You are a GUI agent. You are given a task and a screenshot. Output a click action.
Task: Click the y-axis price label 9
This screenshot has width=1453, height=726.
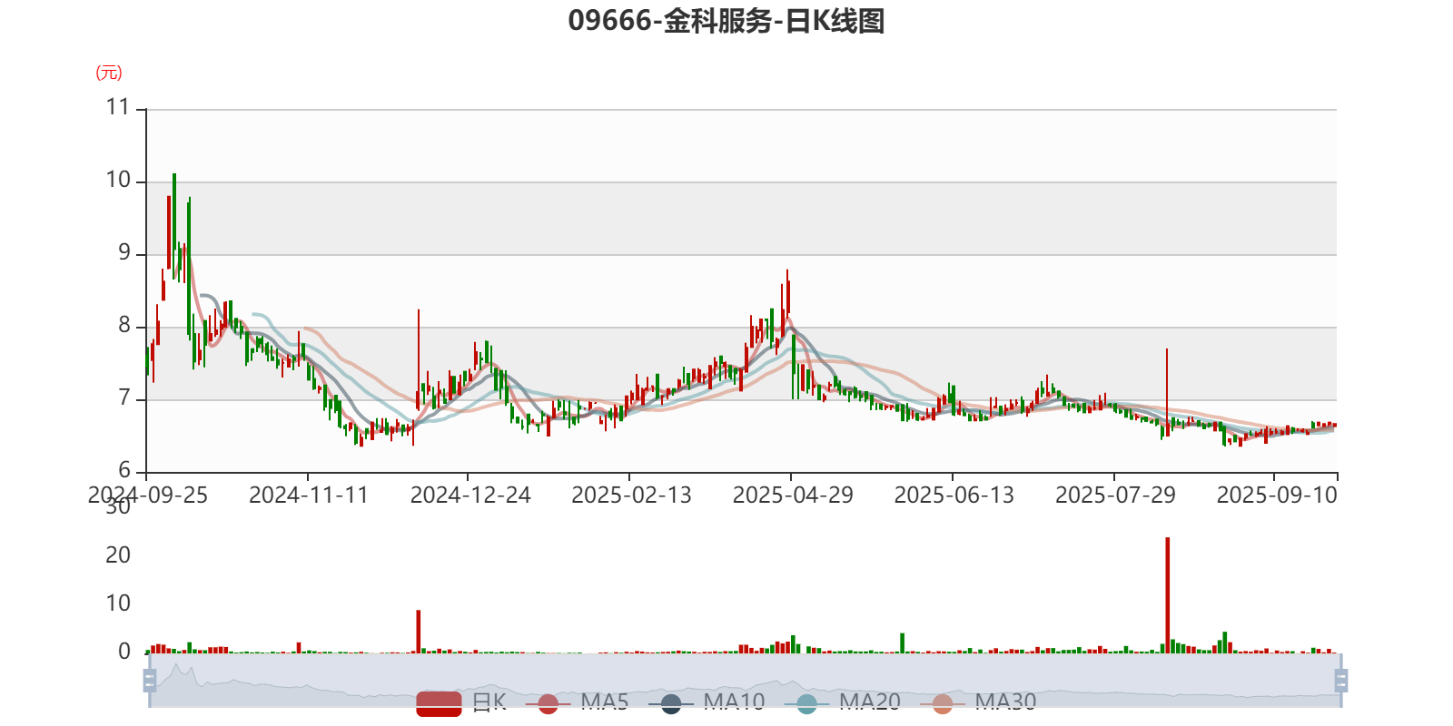[x=124, y=253]
